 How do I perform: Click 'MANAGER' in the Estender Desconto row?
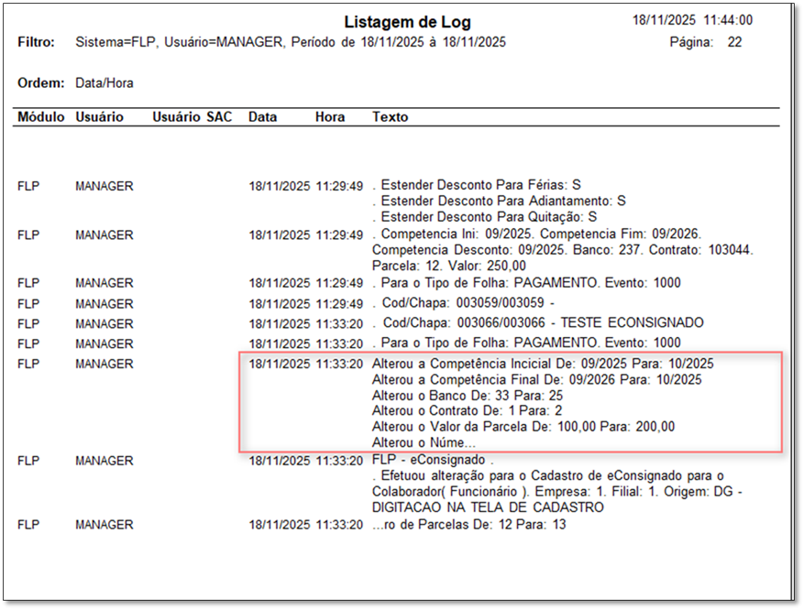coord(105,186)
